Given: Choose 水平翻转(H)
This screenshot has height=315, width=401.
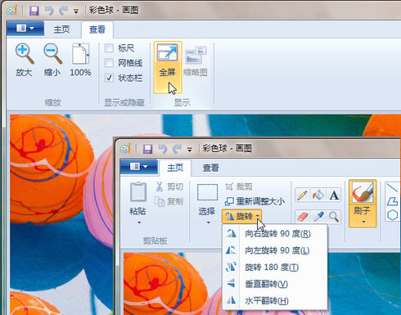Looking at the screenshot, I should click(275, 301).
